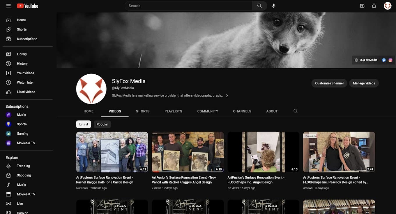Expand the channel description chevron
This screenshot has width=396, height=214.
227,96
